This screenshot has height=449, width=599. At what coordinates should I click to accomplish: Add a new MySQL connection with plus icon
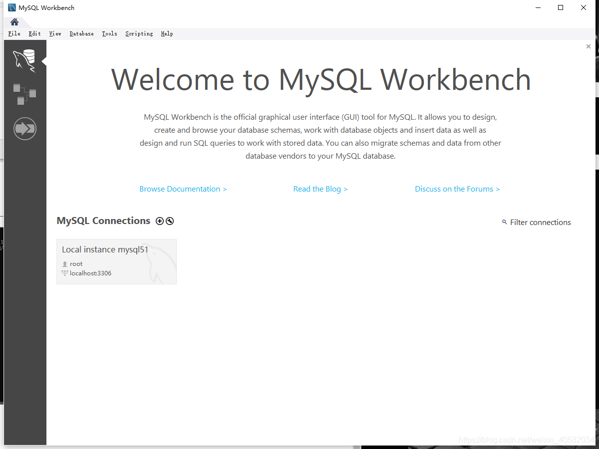pyautogui.click(x=160, y=221)
